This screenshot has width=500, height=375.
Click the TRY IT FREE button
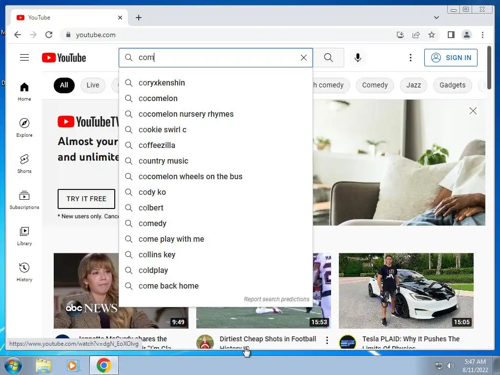point(86,199)
